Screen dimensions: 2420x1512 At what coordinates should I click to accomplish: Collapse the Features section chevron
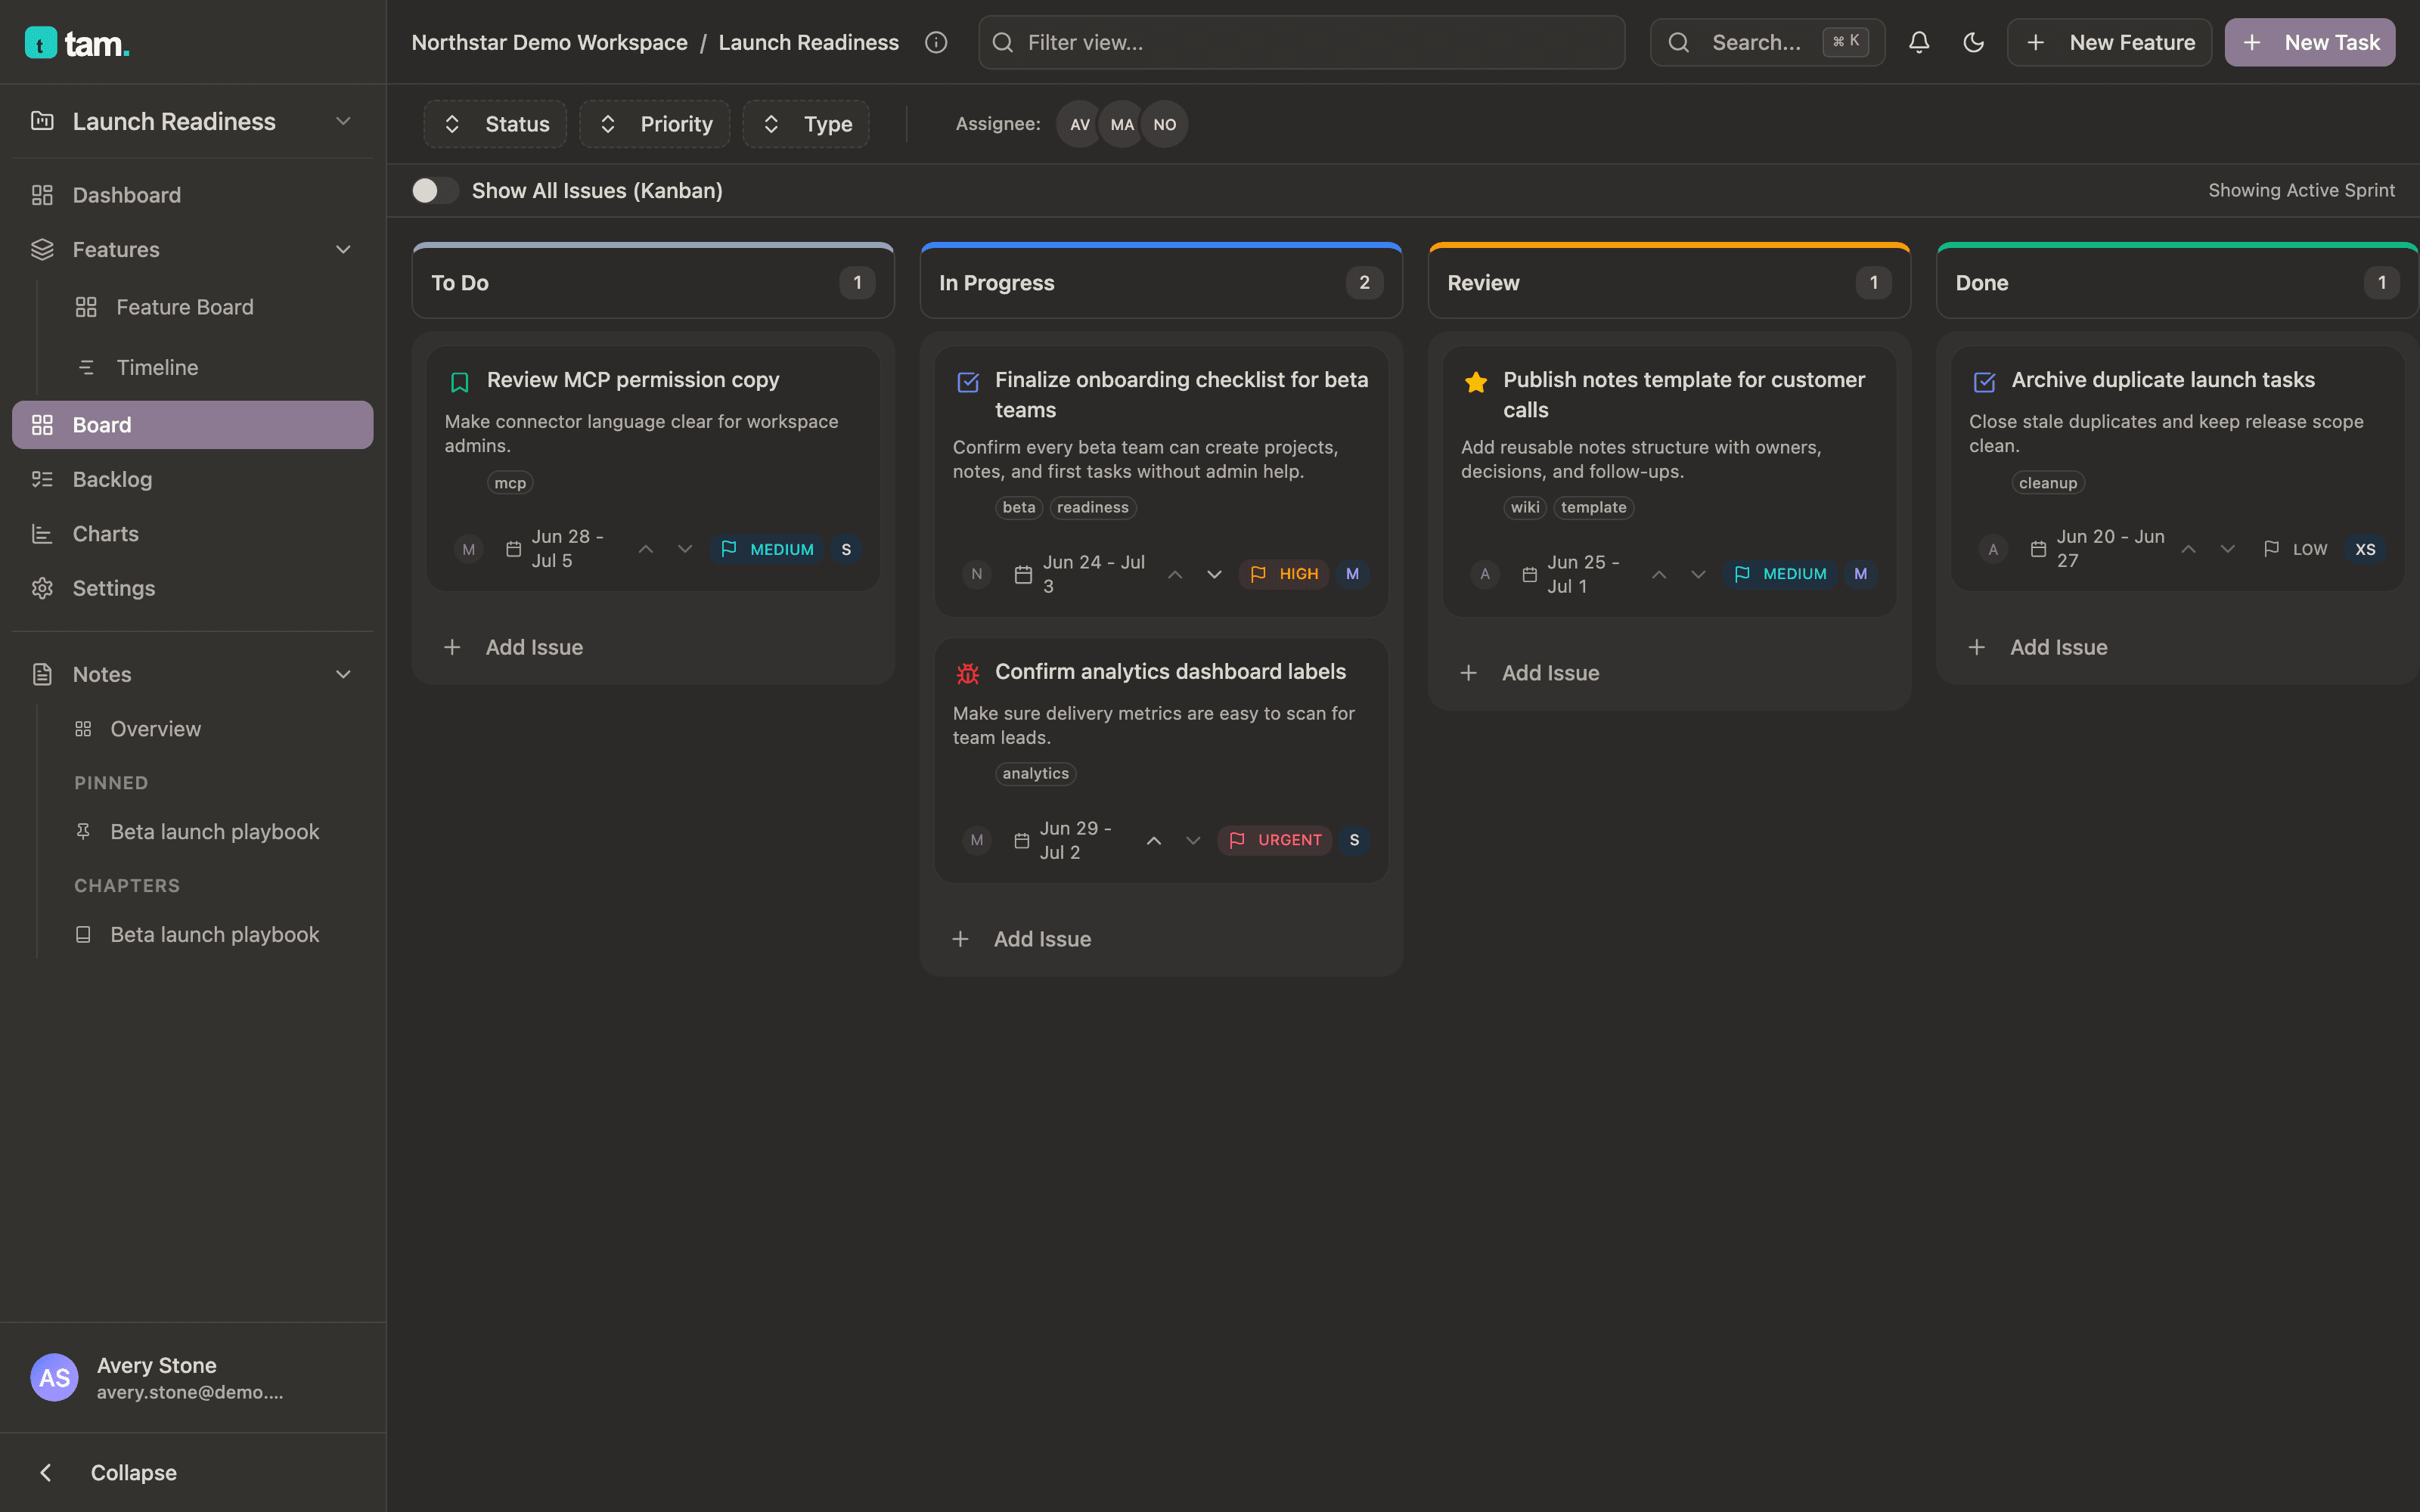click(x=343, y=249)
